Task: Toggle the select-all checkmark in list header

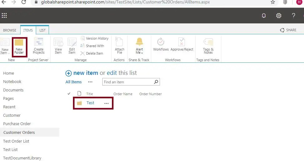Action: tap(69, 94)
